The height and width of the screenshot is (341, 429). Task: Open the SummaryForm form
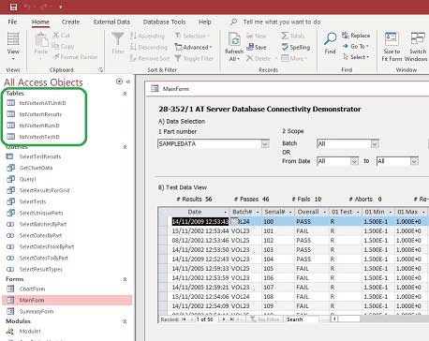coord(30,311)
